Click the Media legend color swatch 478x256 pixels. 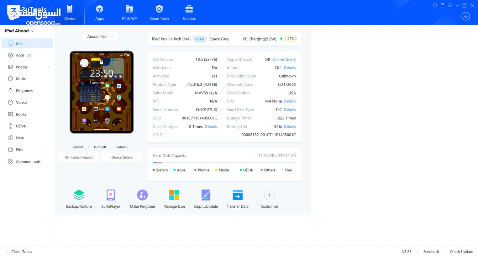216,170
